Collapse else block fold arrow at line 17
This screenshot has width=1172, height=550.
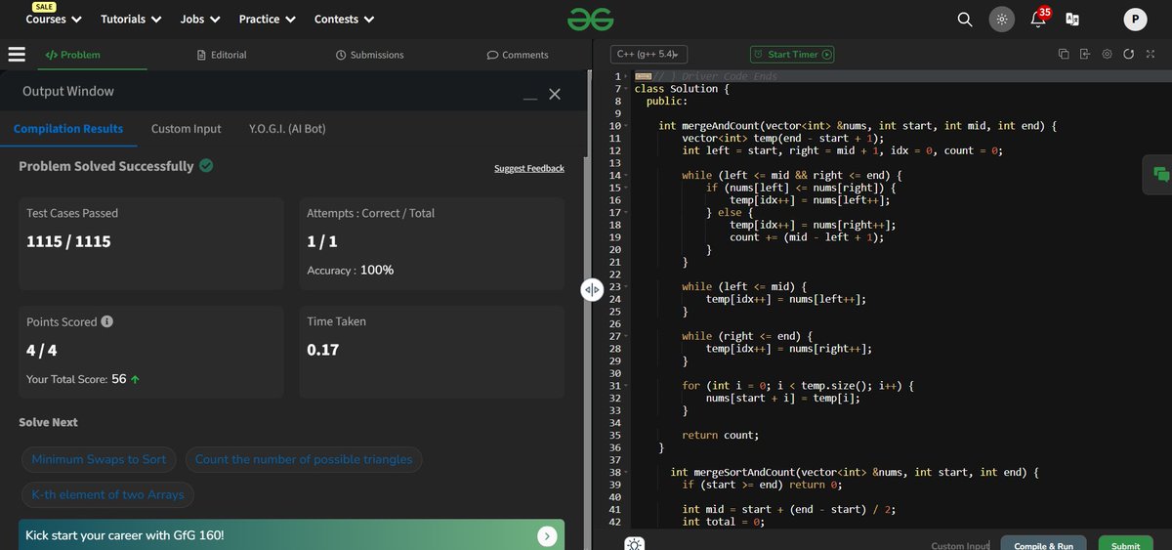(x=626, y=212)
